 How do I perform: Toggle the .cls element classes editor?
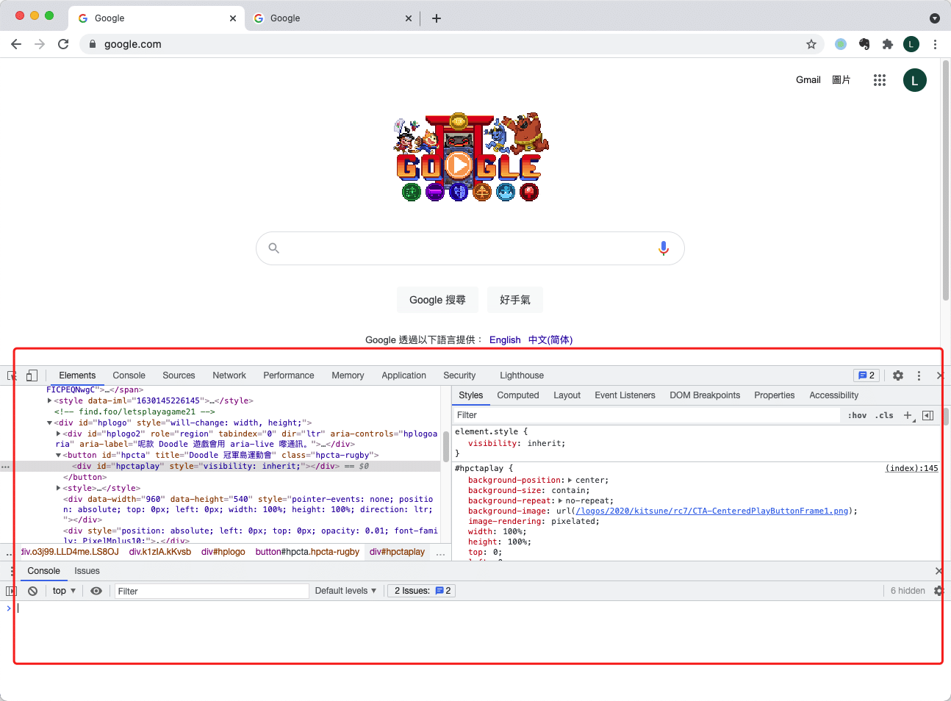(884, 415)
